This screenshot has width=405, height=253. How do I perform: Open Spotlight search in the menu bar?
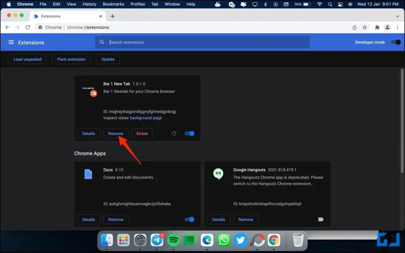click(330, 4)
